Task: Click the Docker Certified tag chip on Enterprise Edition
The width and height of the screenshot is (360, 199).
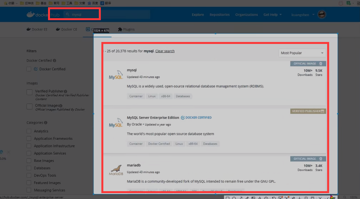Action: point(159,144)
